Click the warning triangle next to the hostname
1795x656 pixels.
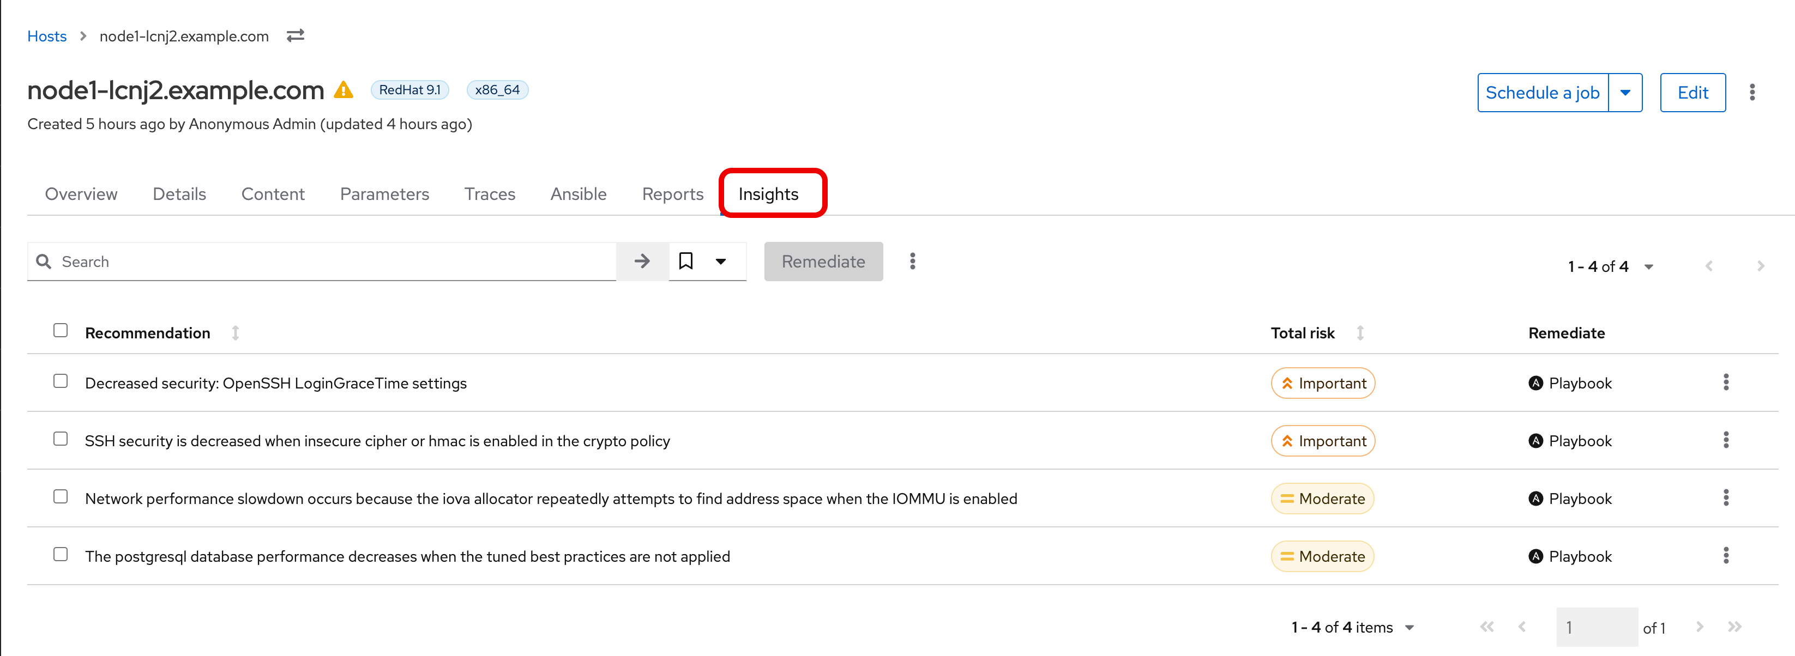click(x=344, y=90)
